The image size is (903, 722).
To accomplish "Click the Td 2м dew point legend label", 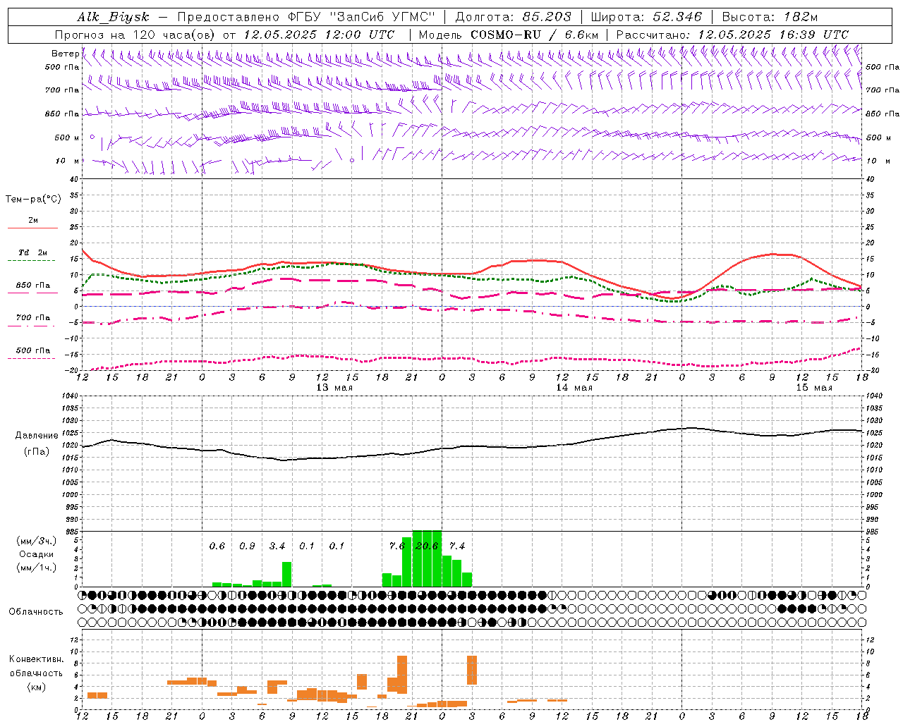I will 33,252.
